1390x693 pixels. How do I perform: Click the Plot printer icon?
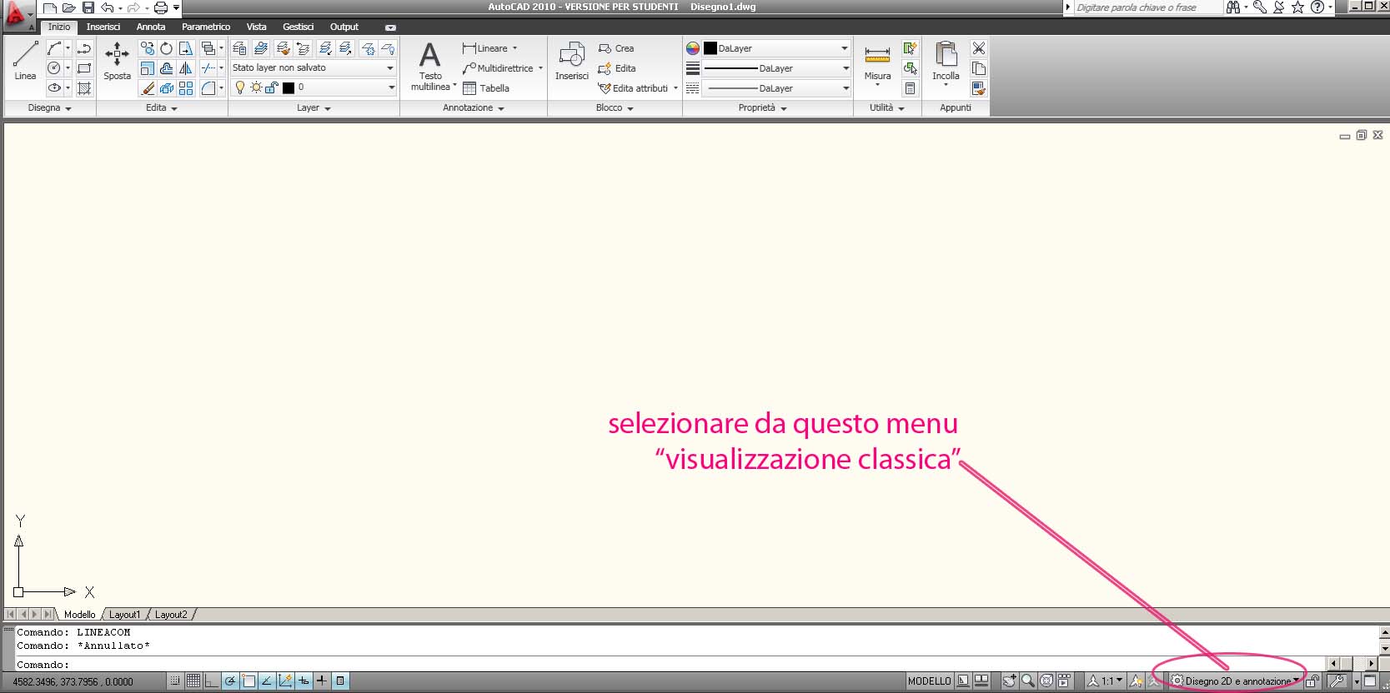point(161,7)
